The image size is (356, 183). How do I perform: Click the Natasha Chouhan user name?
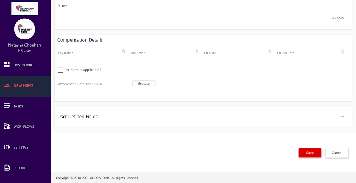tap(24, 45)
